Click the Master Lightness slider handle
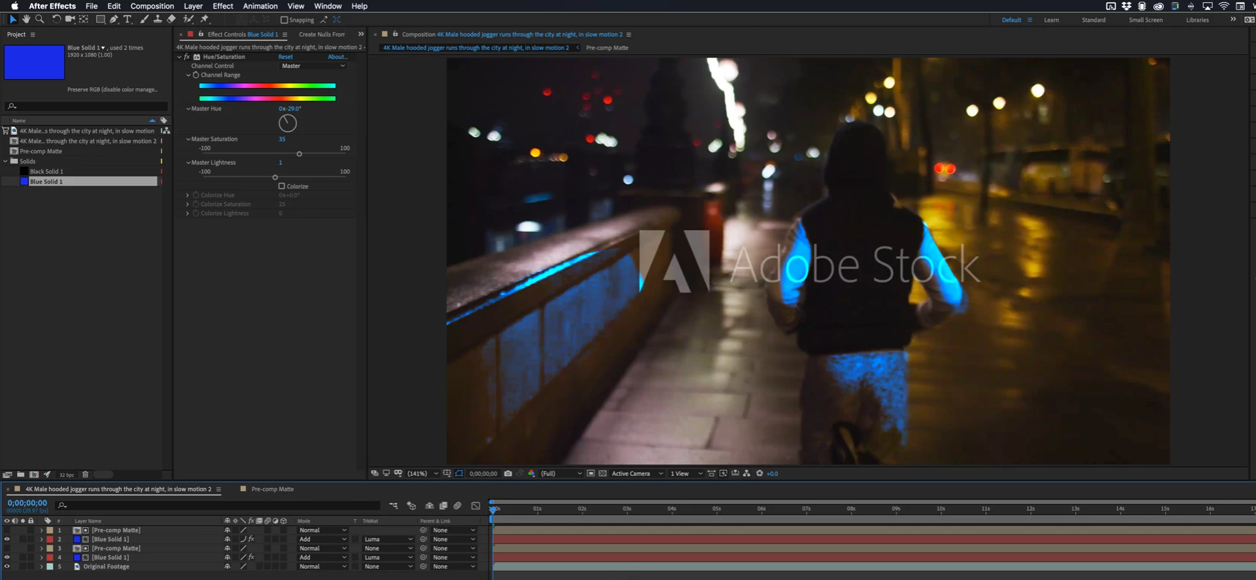The width and height of the screenshot is (1256, 580). [275, 177]
